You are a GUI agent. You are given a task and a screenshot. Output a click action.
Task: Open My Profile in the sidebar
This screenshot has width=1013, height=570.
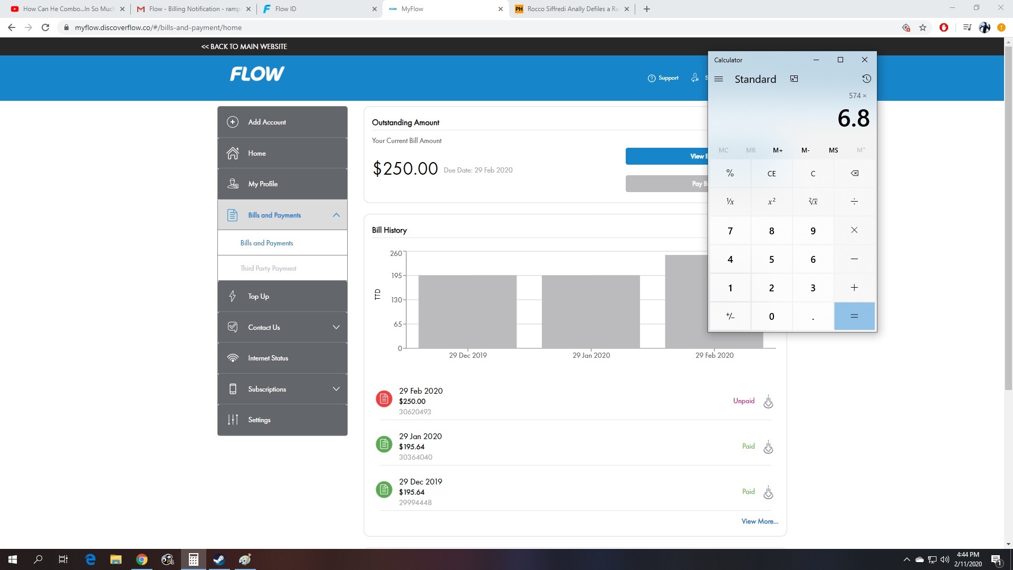[x=282, y=184]
